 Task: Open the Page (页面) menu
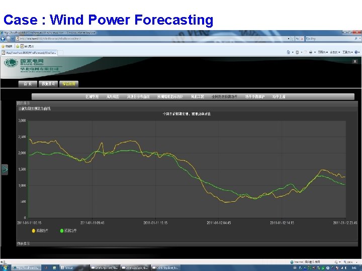[323, 52]
